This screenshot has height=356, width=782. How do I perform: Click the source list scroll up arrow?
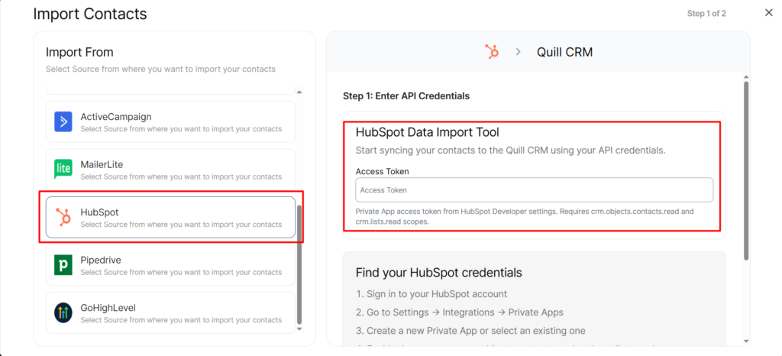[x=299, y=92]
